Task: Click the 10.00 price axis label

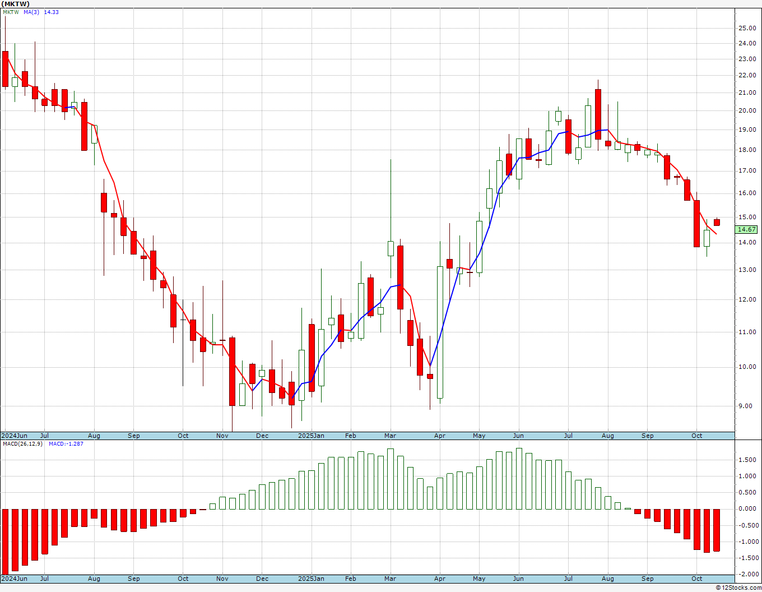Action: click(747, 367)
